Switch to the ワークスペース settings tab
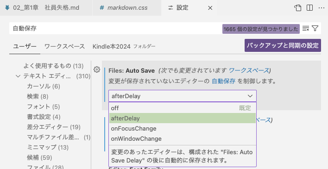This screenshot has width=328, height=169. tap(64, 46)
